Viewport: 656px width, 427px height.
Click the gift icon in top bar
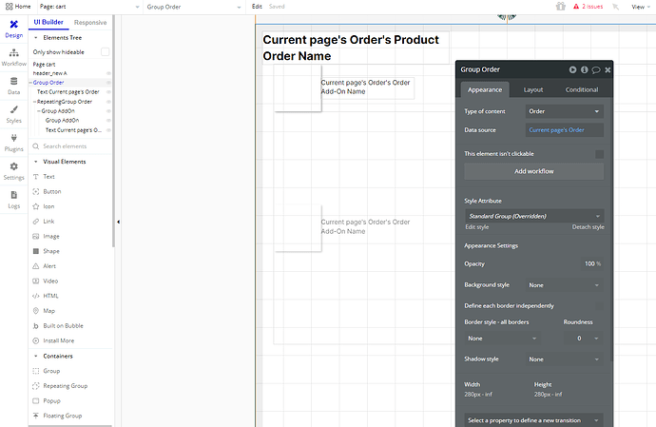coord(561,7)
